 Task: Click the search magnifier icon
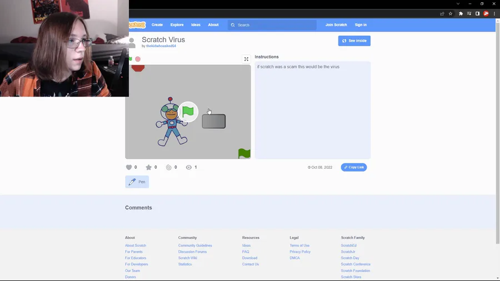tap(233, 25)
